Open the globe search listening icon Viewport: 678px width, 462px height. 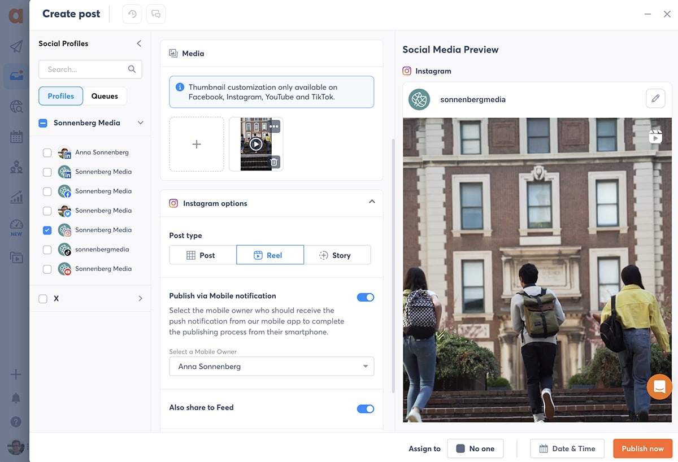[x=16, y=106]
